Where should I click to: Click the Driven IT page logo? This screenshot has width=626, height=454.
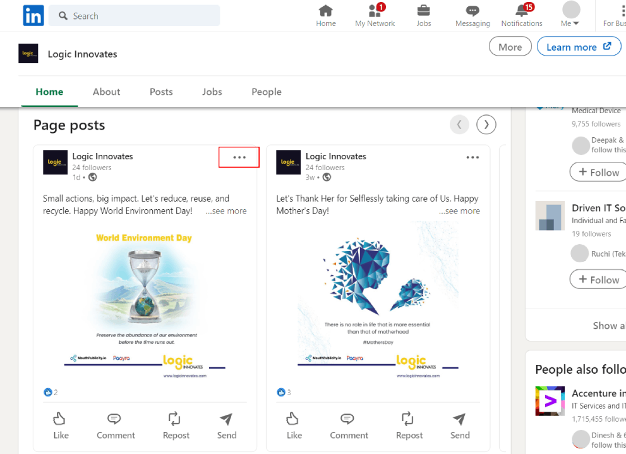[550, 216]
